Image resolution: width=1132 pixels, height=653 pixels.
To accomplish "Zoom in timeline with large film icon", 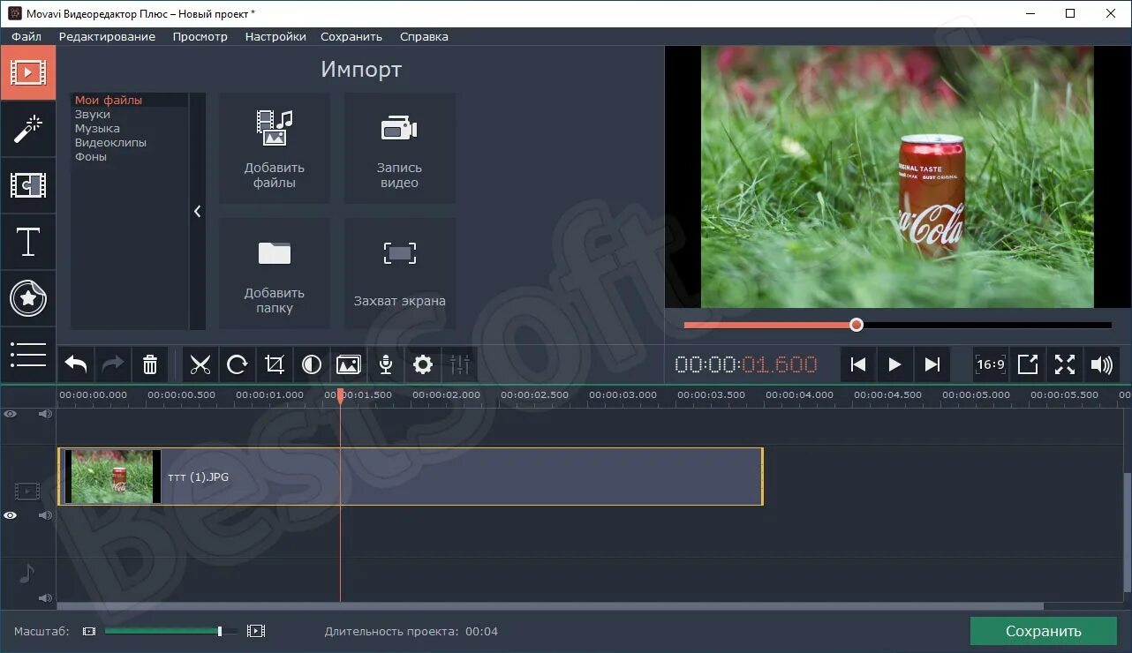I will [256, 631].
